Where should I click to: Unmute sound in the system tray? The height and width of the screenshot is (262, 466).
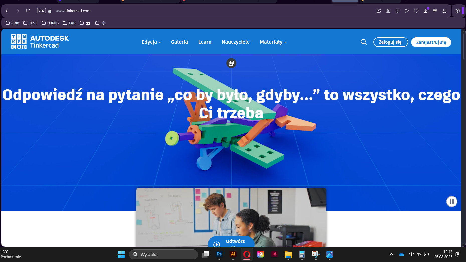click(419, 254)
